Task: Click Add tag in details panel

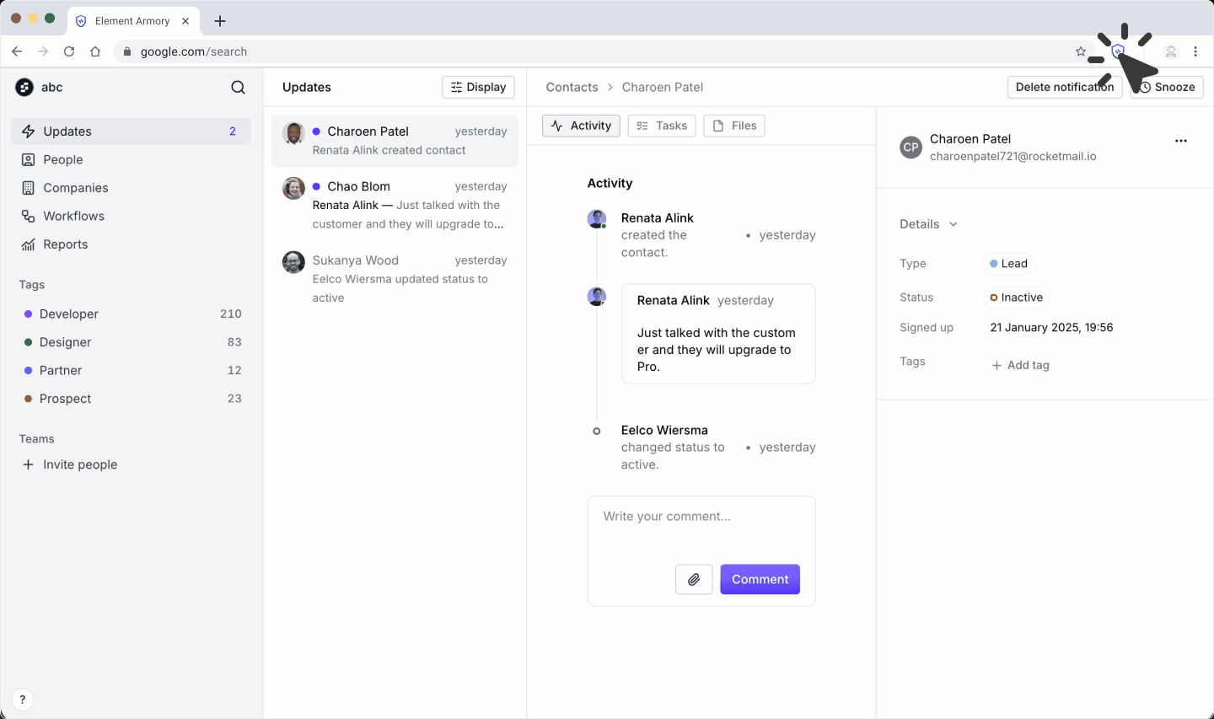Action: 1020,365
